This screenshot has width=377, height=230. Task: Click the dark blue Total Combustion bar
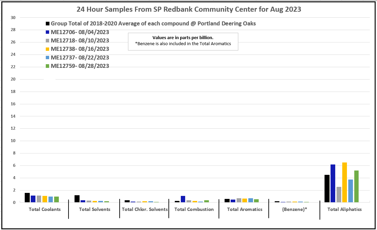tap(183, 199)
